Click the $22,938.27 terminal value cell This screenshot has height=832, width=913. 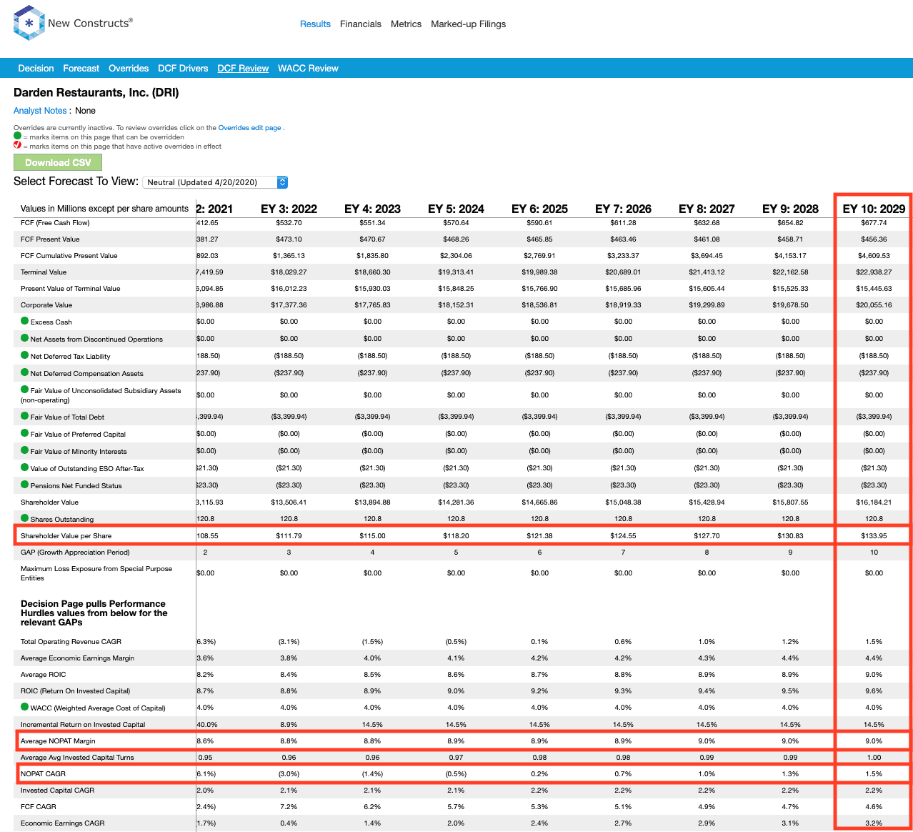874,272
